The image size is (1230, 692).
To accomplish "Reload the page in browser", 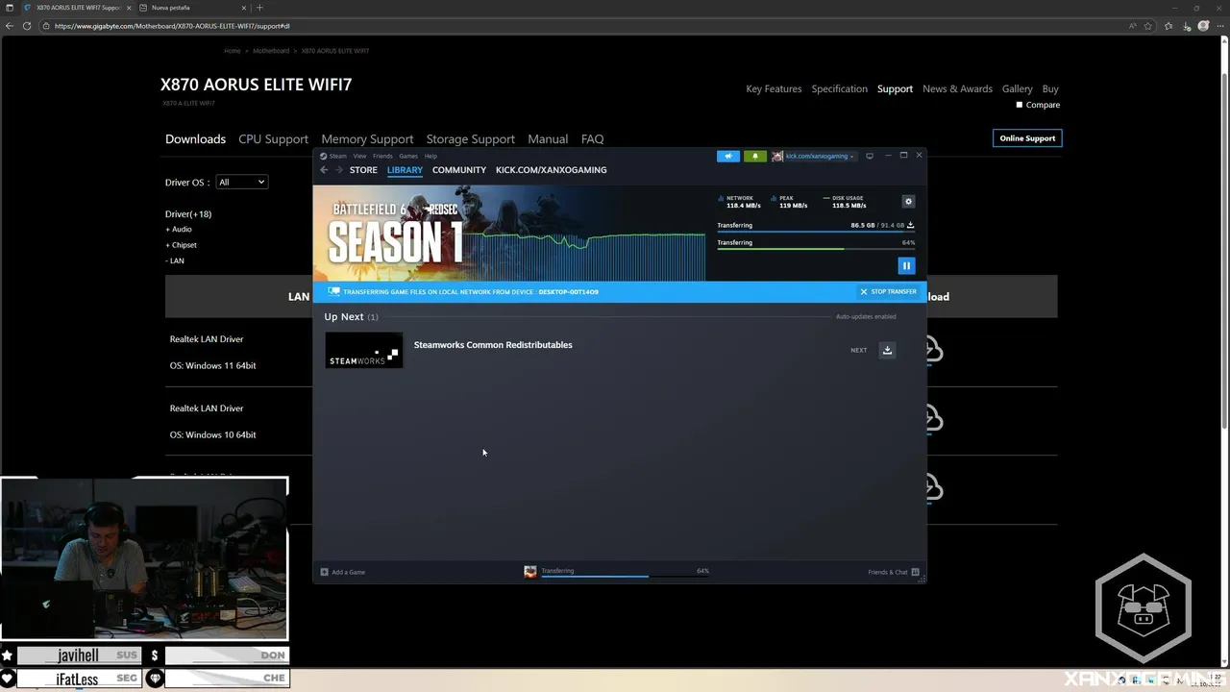I will [27, 26].
